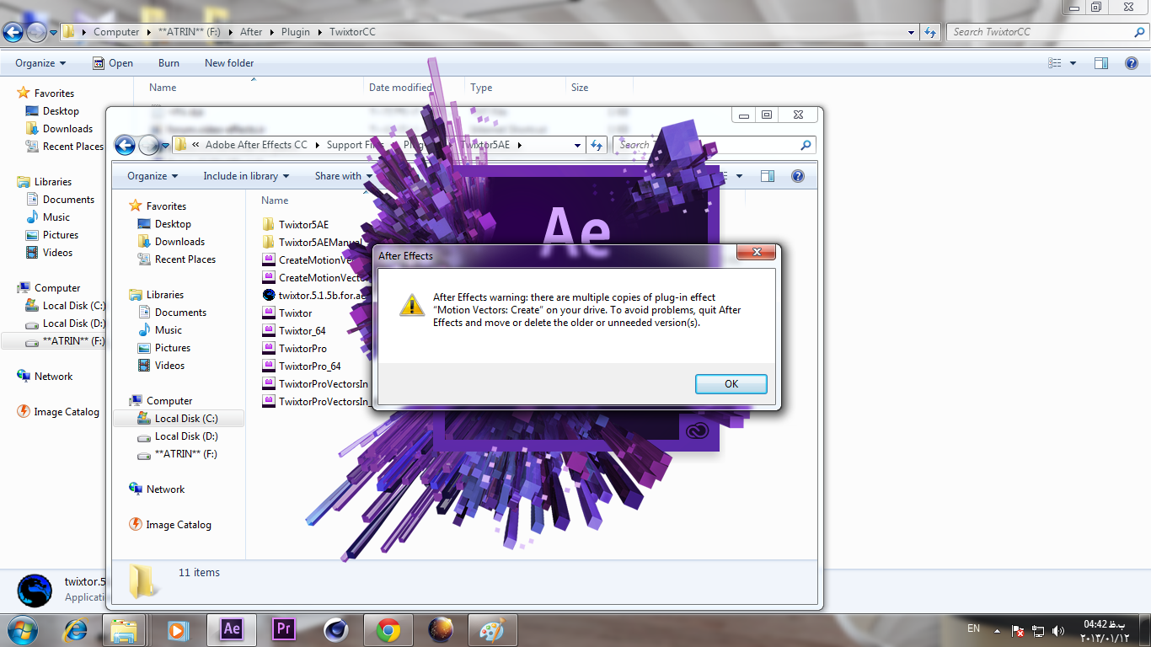Go back in the TwixtorCC window
The image size is (1151, 647).
tap(12, 32)
